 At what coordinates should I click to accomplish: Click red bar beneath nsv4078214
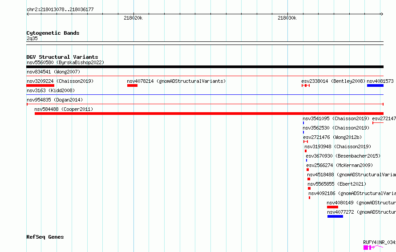point(132,85)
